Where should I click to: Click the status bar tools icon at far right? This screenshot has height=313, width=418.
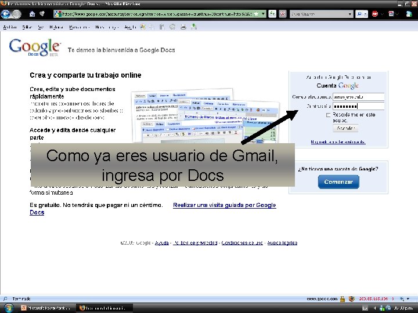(402, 299)
